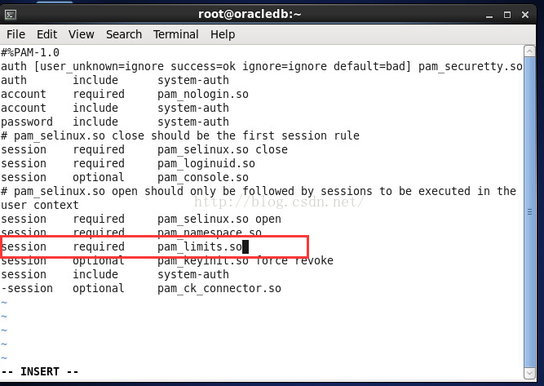
Task: Open the Terminal menu
Action: pyautogui.click(x=176, y=34)
